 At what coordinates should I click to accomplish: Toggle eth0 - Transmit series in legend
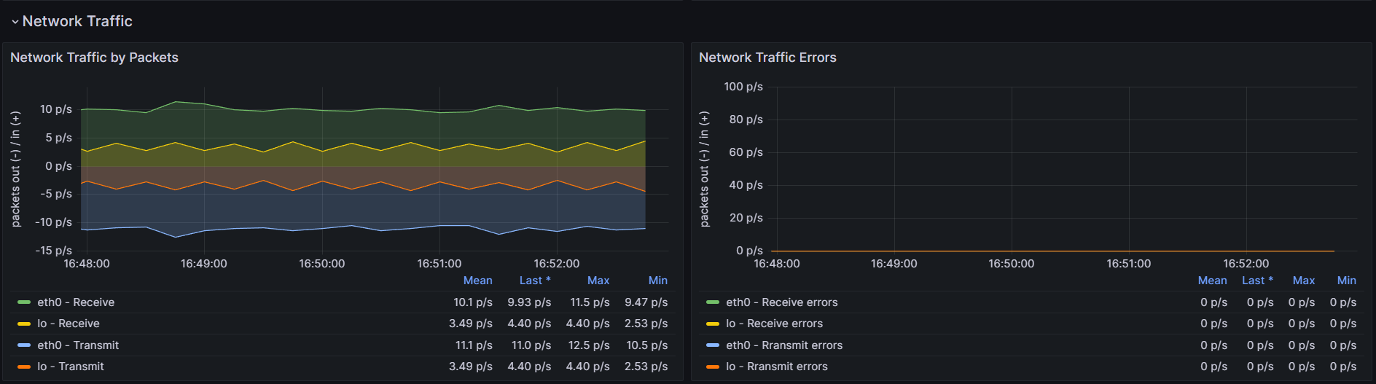click(x=78, y=345)
